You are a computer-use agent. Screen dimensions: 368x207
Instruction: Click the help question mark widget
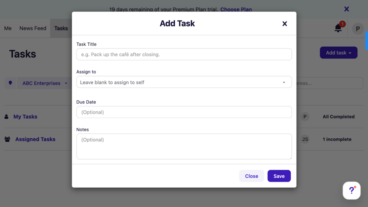pos(351,190)
